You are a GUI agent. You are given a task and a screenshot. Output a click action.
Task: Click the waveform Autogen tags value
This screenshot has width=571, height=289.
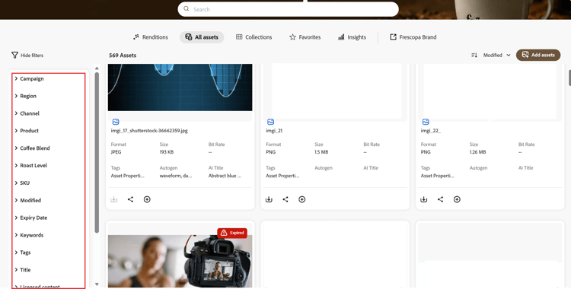(176, 176)
